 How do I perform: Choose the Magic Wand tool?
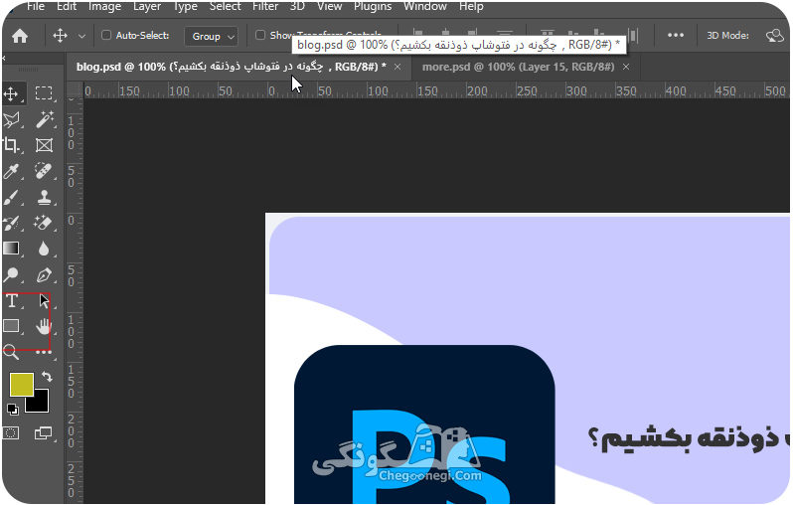[x=44, y=119]
